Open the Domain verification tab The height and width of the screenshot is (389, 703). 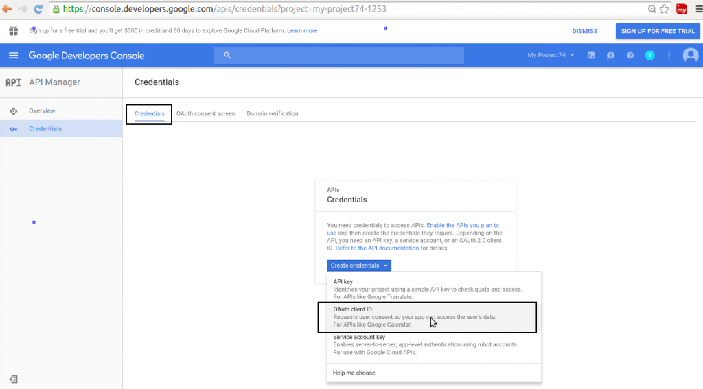[x=273, y=113]
